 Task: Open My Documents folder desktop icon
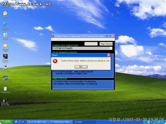[5, 15]
